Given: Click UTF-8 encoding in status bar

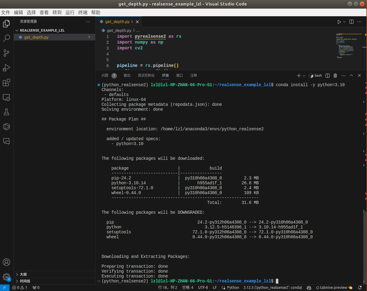Looking at the screenshot, I should pyautogui.click(x=203, y=288).
